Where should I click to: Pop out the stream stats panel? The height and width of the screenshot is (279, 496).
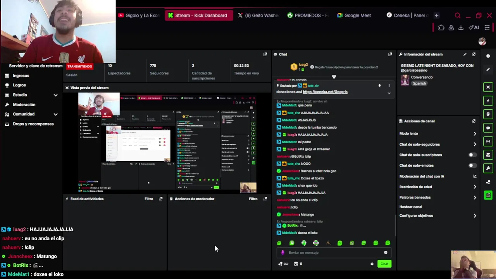tap(265, 54)
